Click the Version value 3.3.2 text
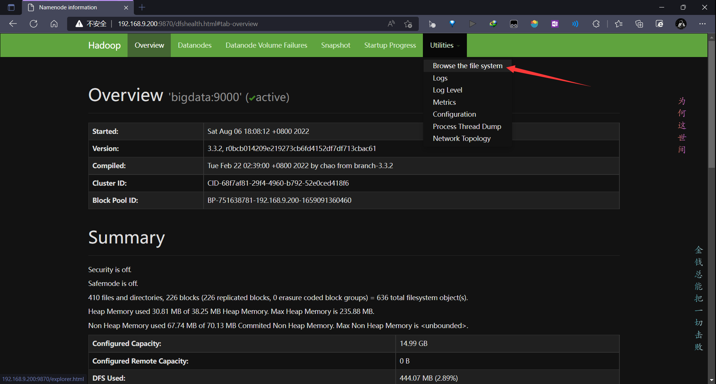The height and width of the screenshot is (384, 716). (x=292, y=148)
